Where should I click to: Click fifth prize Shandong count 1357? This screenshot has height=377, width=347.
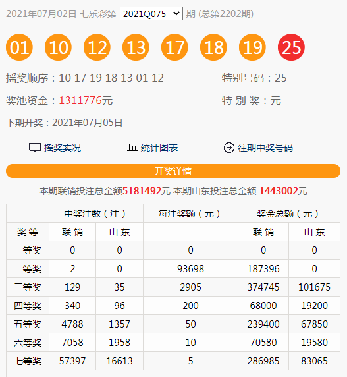(x=120, y=324)
